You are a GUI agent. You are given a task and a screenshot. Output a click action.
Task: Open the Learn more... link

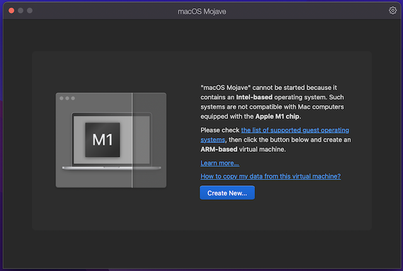(220, 163)
